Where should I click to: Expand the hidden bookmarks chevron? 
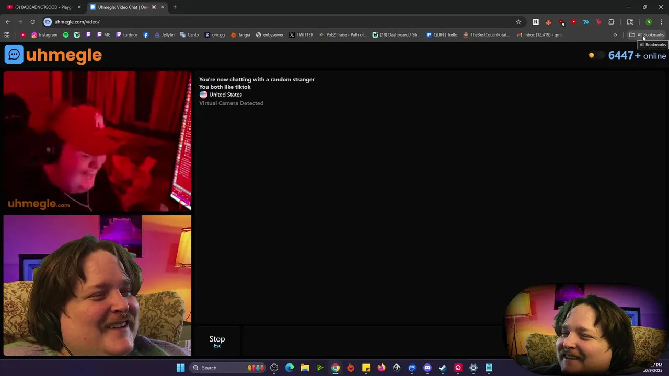tap(615, 35)
